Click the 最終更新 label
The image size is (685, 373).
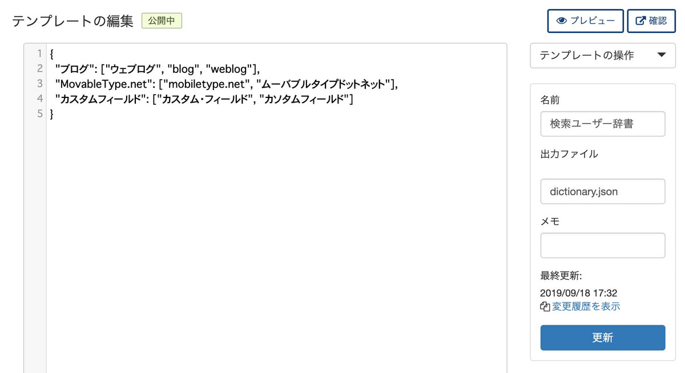click(x=561, y=276)
